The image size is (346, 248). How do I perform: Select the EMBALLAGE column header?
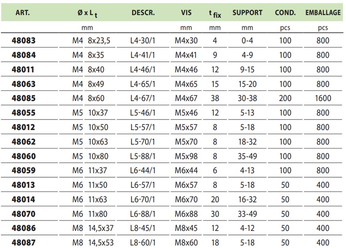(x=323, y=13)
